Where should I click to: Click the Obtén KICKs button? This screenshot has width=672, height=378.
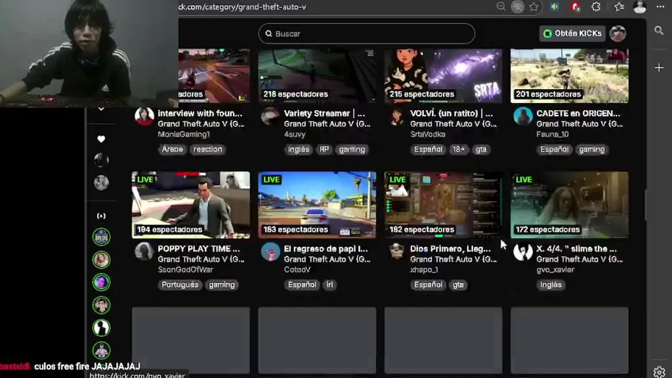(x=572, y=33)
